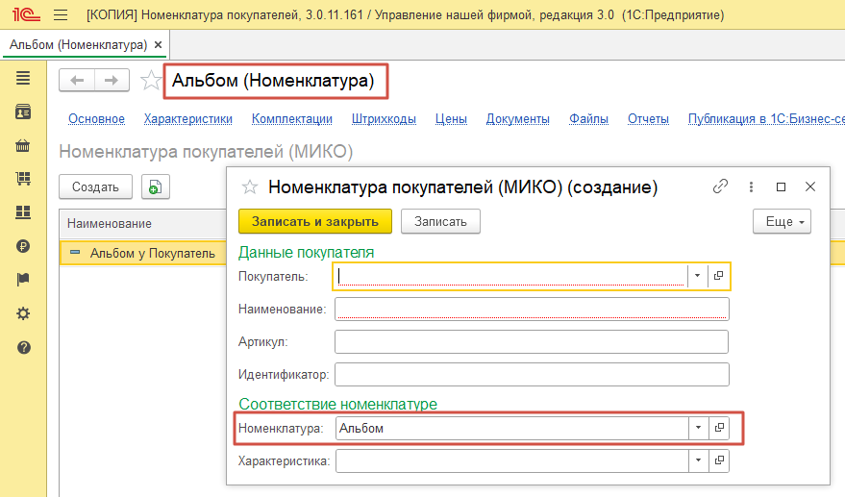Add Альбом (Номенклатура) page to favorites star
This screenshot has width=845, height=497.
pyautogui.click(x=151, y=81)
